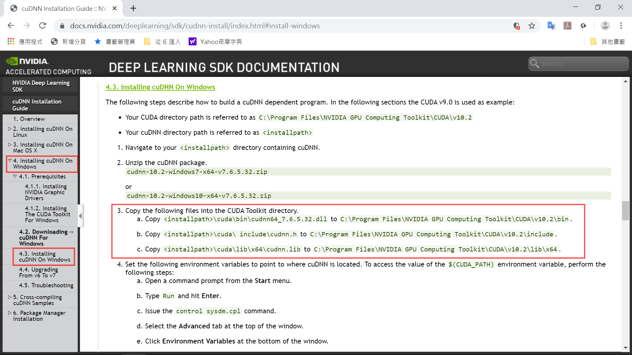Click the 4.3. Installing cuDNN On Windows heading

tap(160, 87)
